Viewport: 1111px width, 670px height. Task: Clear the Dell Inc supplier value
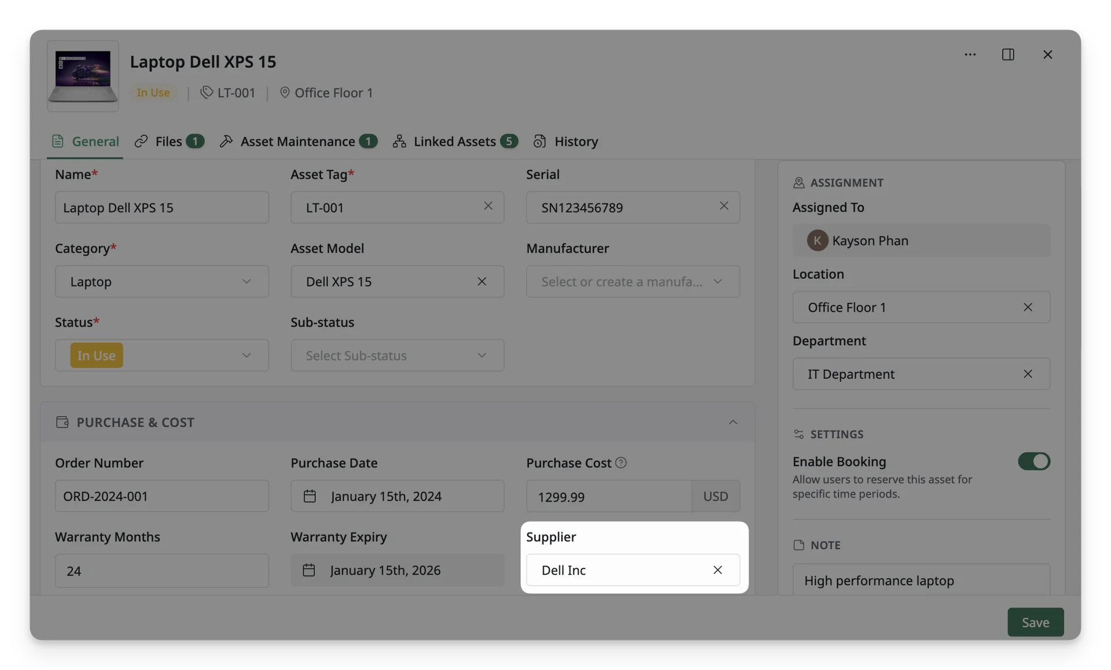tap(717, 570)
